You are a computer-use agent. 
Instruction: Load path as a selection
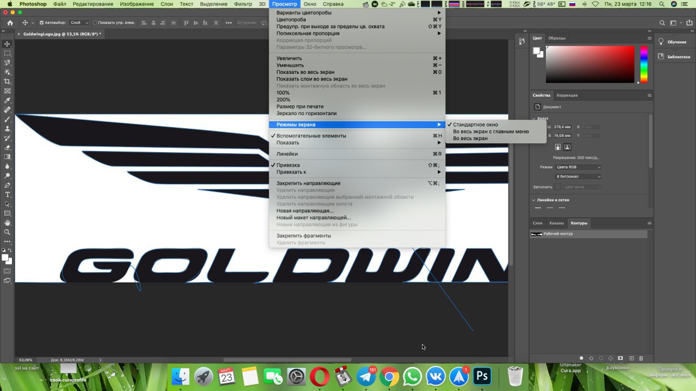601,358
